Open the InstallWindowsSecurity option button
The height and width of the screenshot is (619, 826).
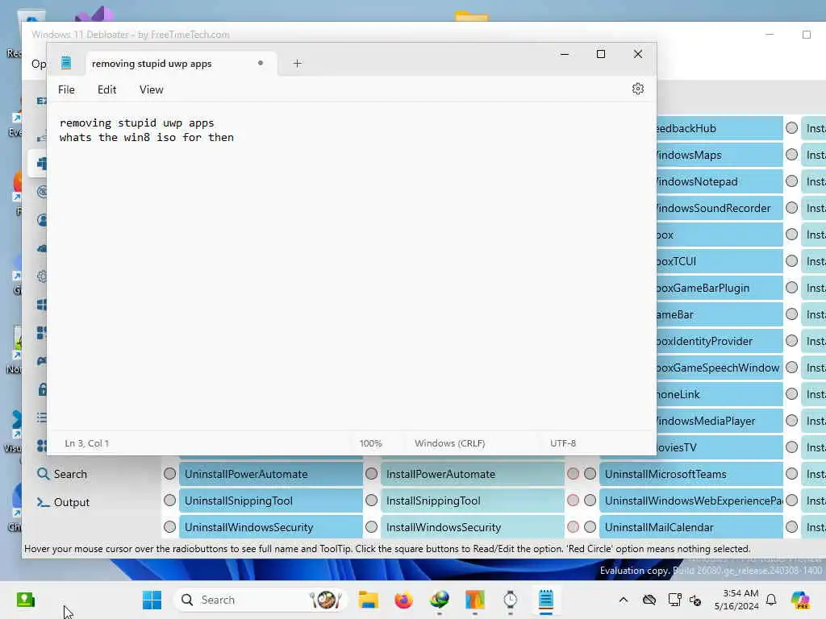(473, 527)
